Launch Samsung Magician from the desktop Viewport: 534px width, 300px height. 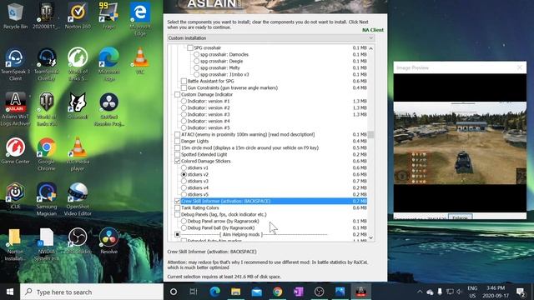47,199
